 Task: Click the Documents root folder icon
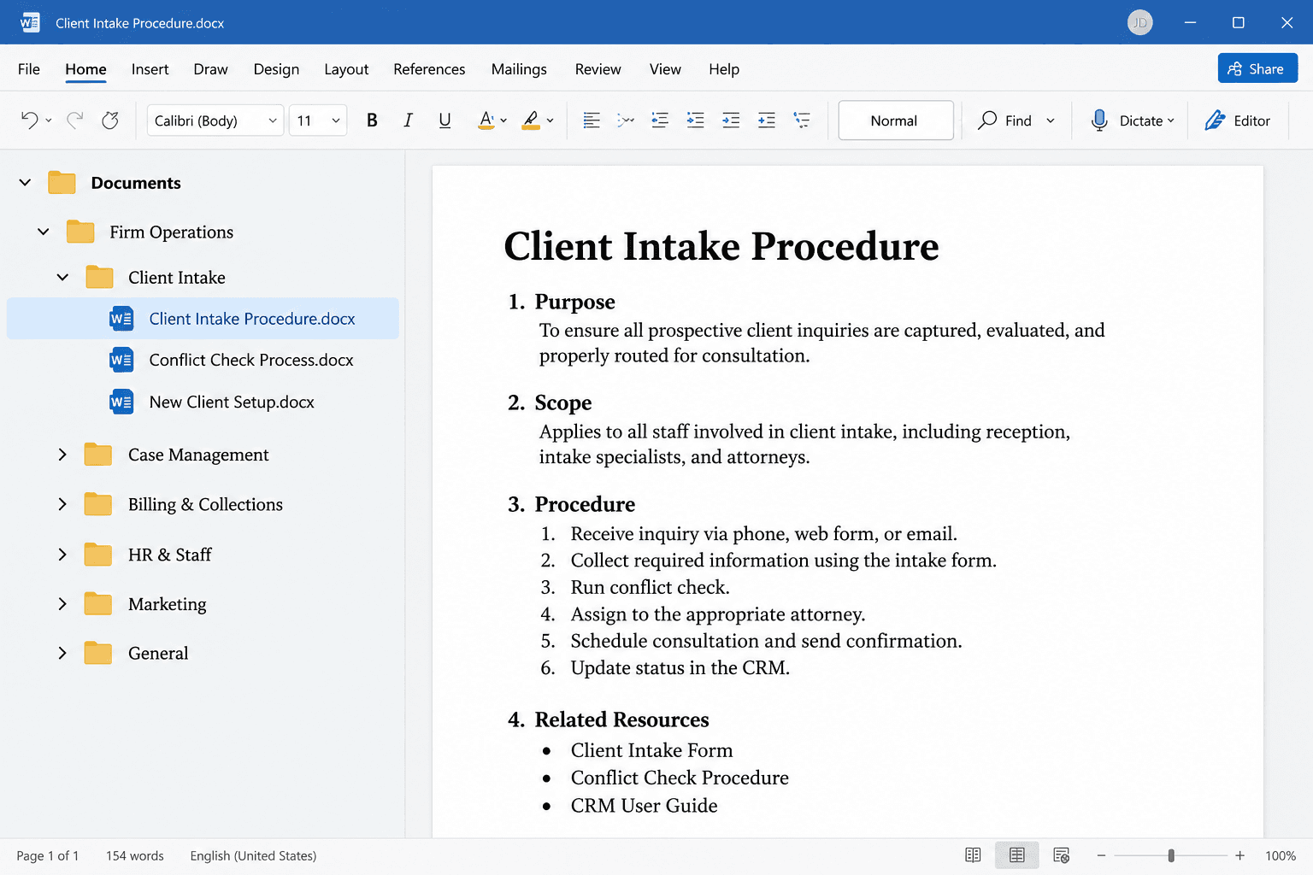point(62,183)
